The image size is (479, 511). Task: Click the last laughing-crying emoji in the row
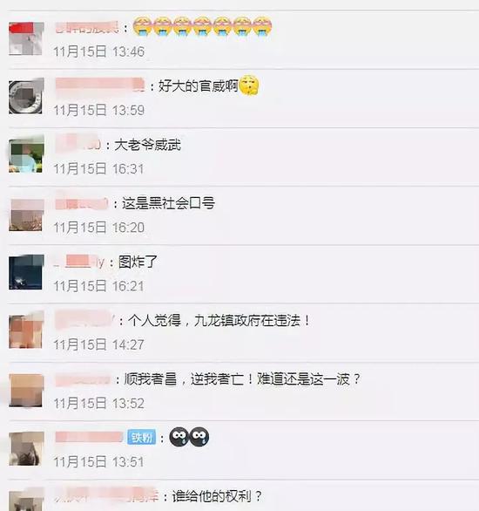(262, 26)
